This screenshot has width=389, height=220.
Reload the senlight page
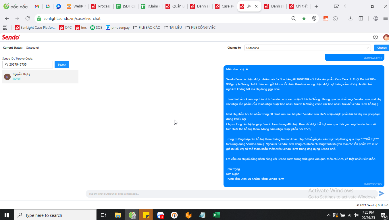point(28,18)
